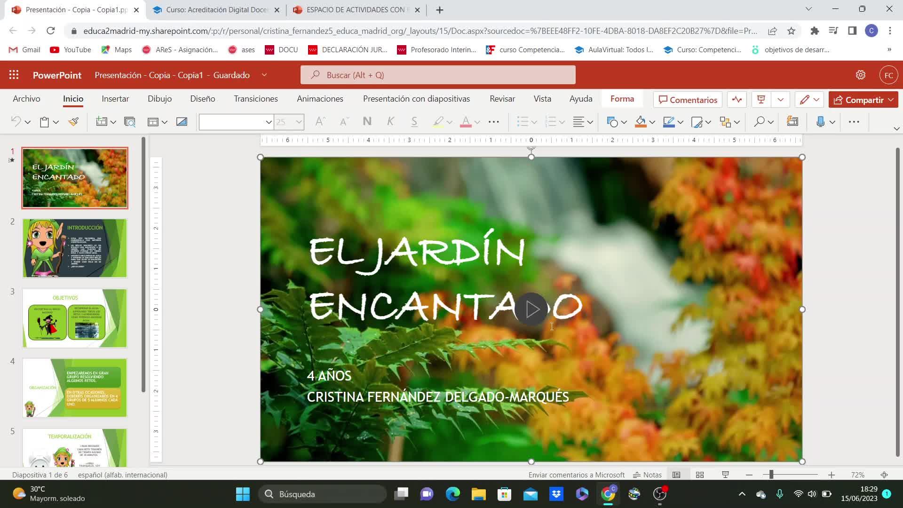Click the zoom slider handle
903x508 pixels.
click(x=771, y=475)
